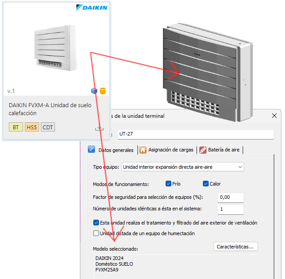Viewport: 285px width, 279px height.
Task: Click the safety factor field showing 0,00
Action: pos(231,198)
